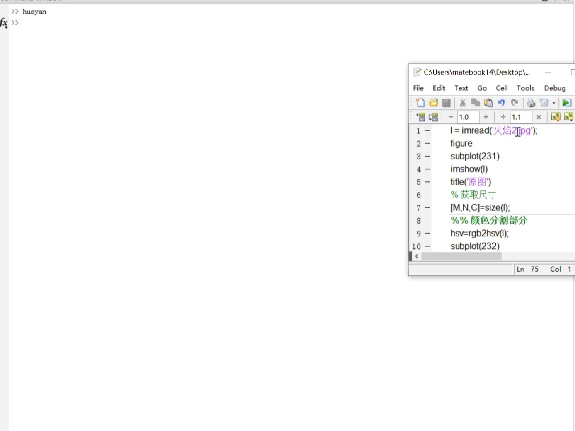
Task: Copy selection in editor toolbar
Action: (476, 103)
